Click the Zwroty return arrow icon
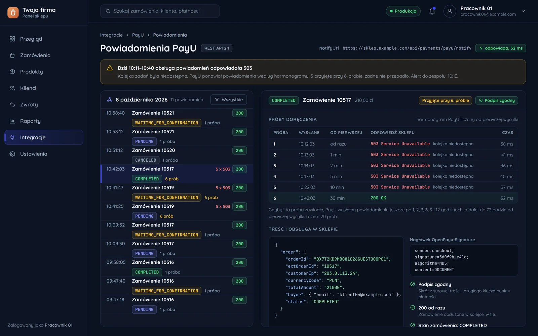The height and width of the screenshot is (336, 538). point(12,104)
